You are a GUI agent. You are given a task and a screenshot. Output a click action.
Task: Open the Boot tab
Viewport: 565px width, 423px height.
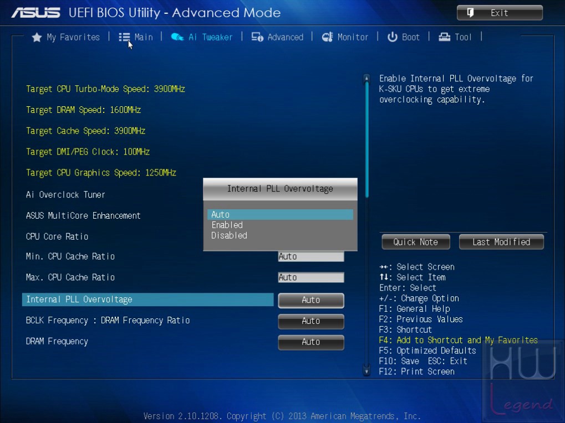tap(411, 37)
